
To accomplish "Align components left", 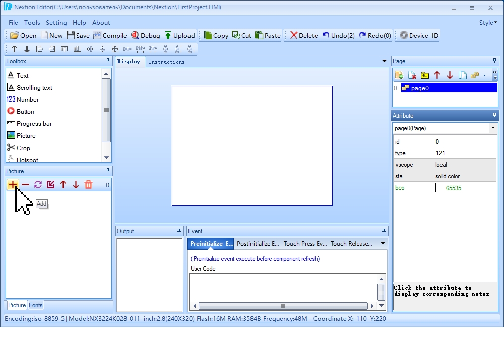I will pos(39,49).
